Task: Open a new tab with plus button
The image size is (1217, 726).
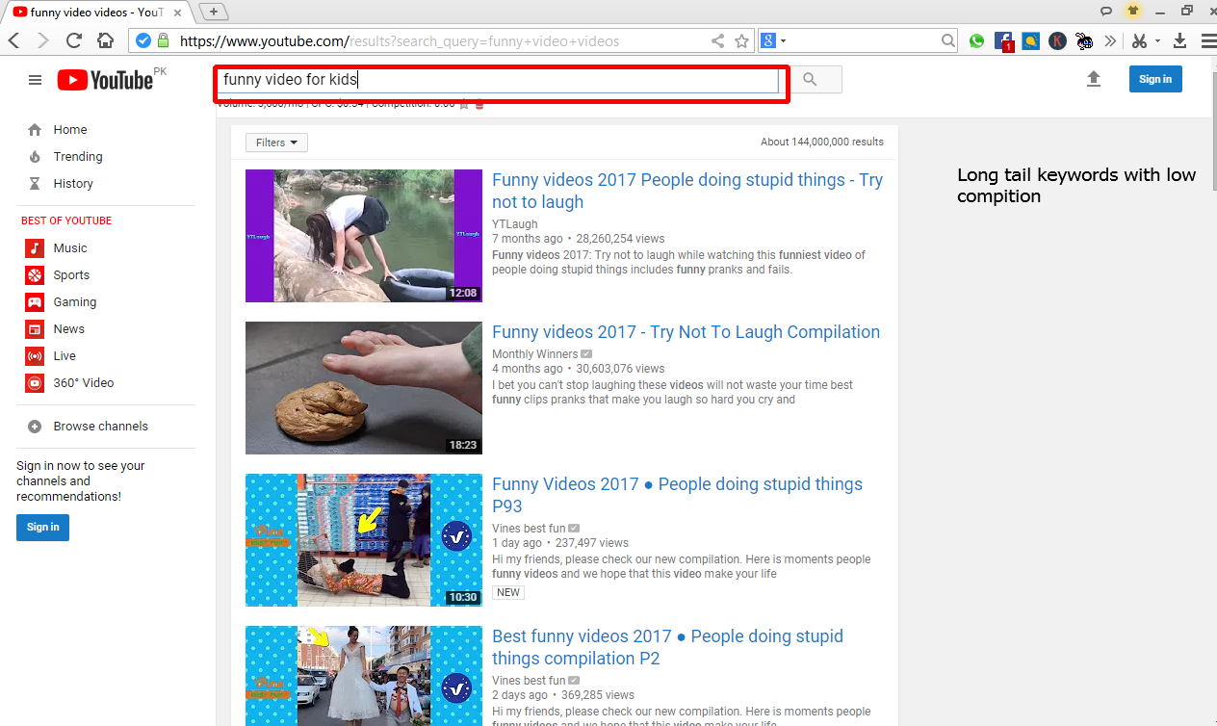Action: (x=213, y=12)
